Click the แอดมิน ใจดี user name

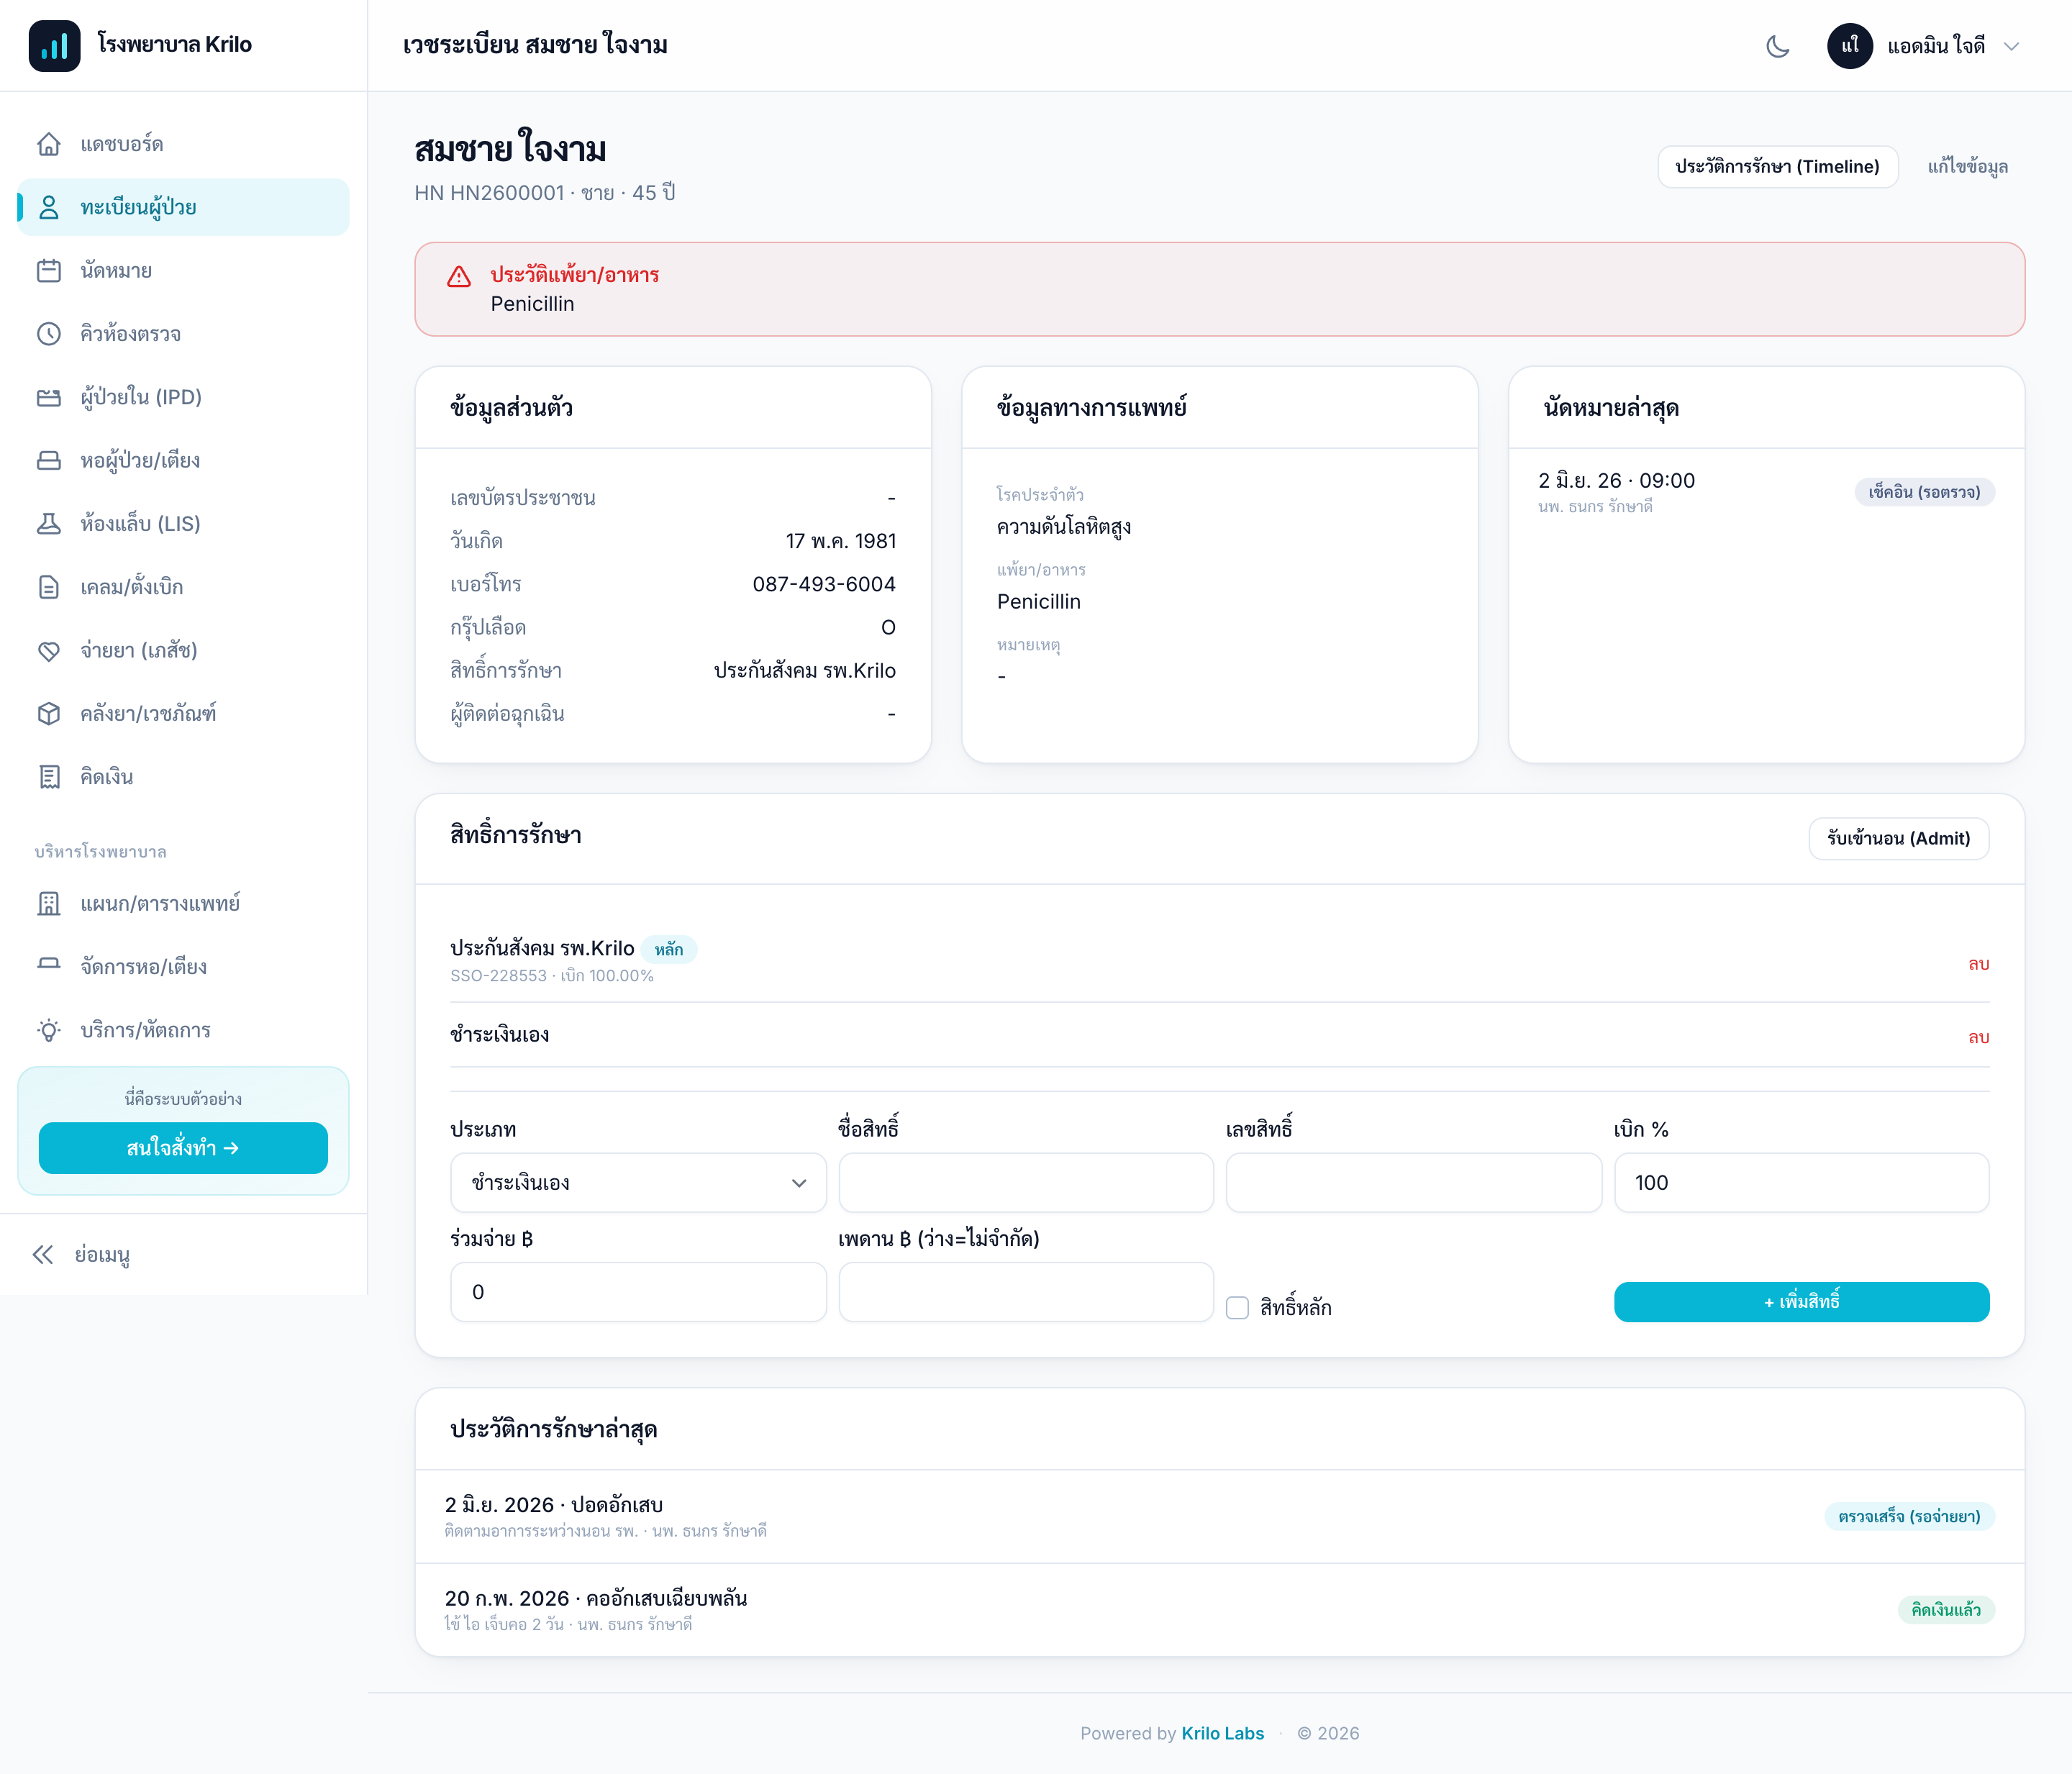coord(1936,46)
